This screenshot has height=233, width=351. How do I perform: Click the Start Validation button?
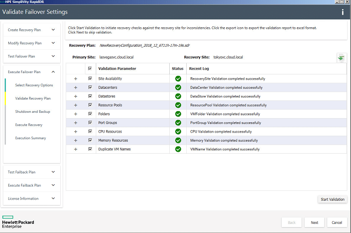pyautogui.click(x=332, y=199)
